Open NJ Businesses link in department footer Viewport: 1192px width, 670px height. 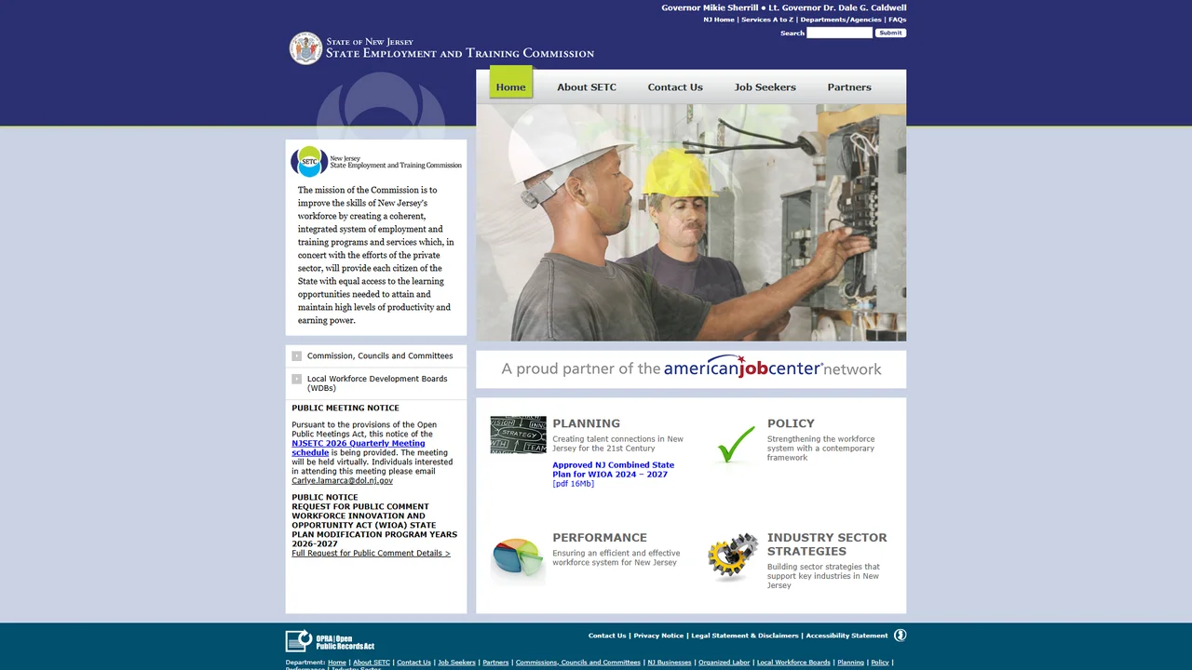pos(670,663)
